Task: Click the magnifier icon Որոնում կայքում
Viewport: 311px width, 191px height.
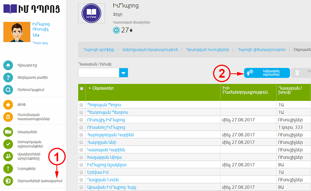Action: (8, 90)
